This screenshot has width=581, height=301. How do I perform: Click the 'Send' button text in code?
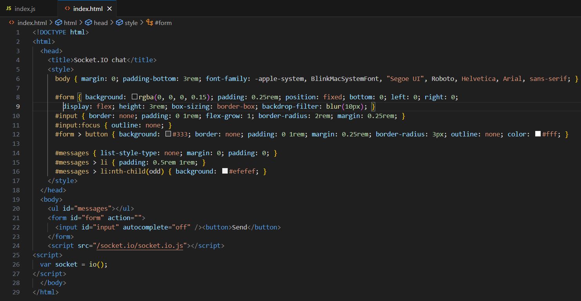pos(239,227)
